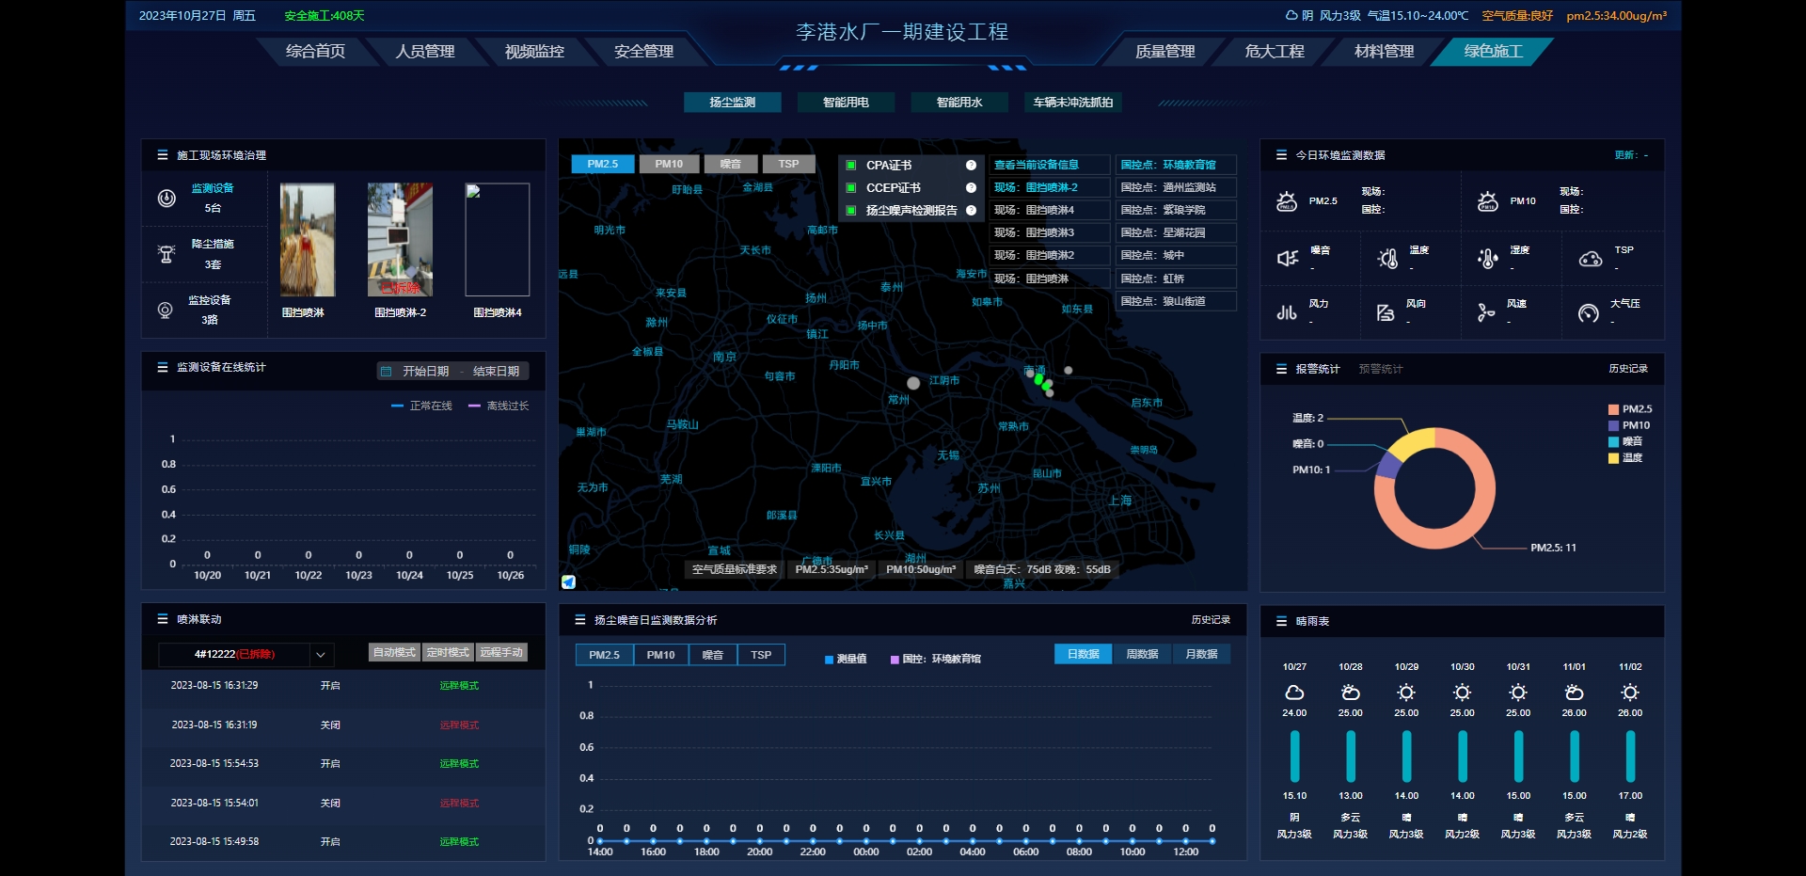Click the help icon beside CCEP证书
Viewport: 1806px width, 876px height.
(x=971, y=187)
